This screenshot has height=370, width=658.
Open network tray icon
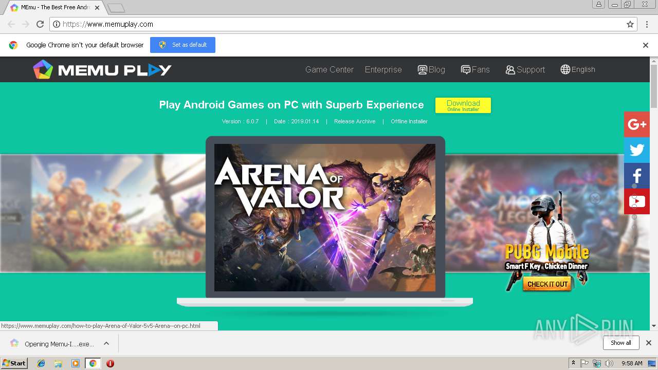(x=597, y=363)
